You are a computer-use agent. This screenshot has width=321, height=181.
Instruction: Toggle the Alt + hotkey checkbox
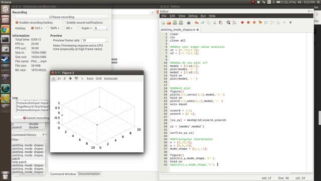(64, 28)
